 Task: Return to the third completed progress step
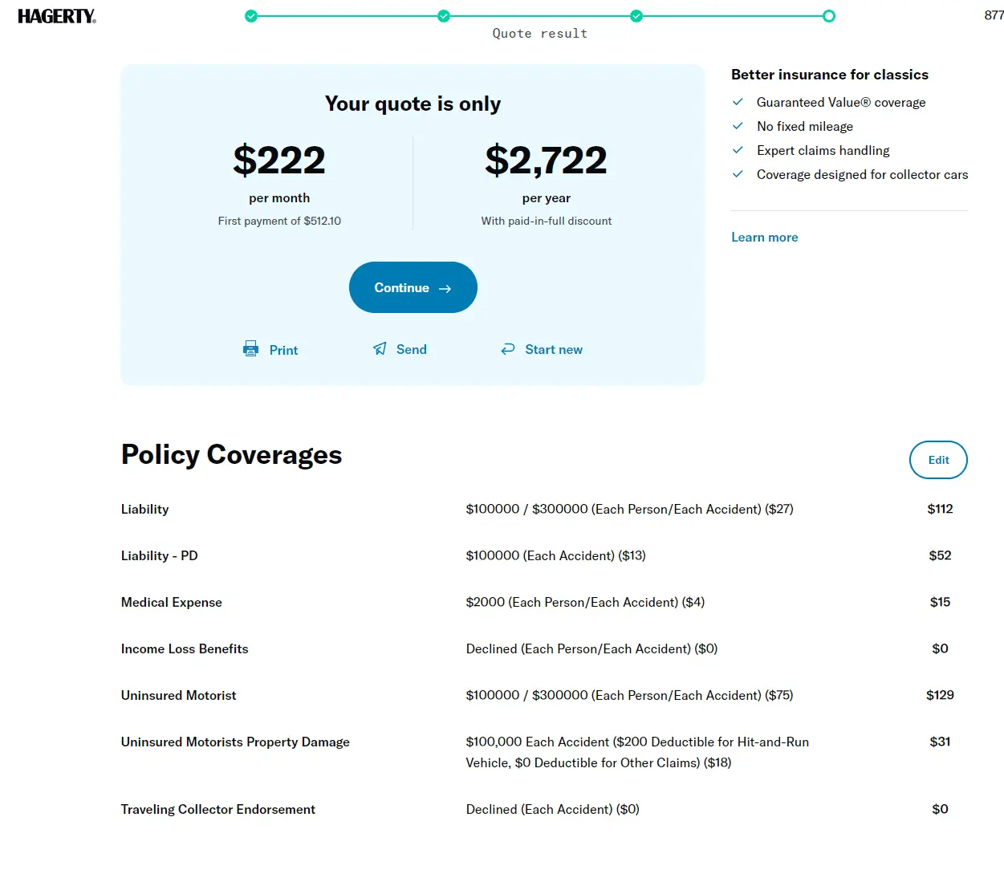click(x=636, y=16)
